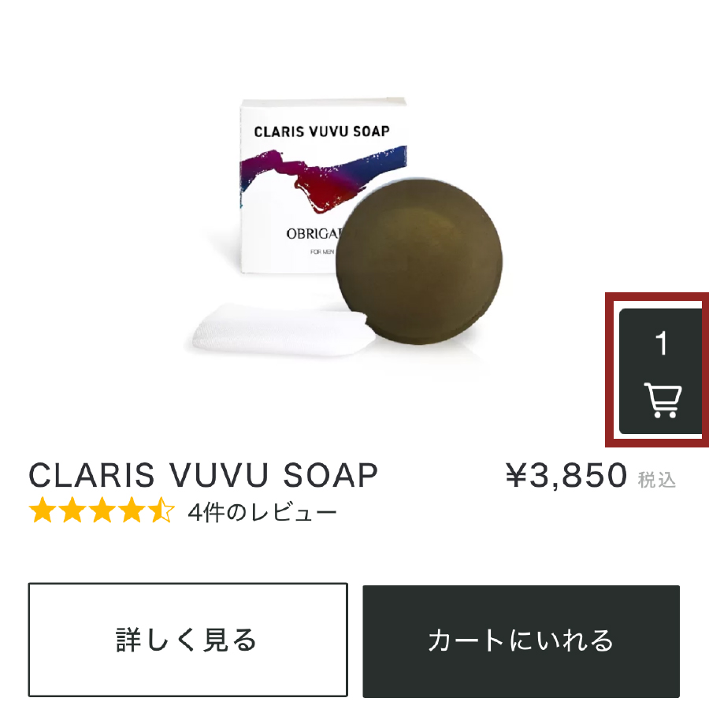The image size is (709, 709).
Task: Open the CLARIS VUVU SOAP product title
Action: [x=203, y=475]
